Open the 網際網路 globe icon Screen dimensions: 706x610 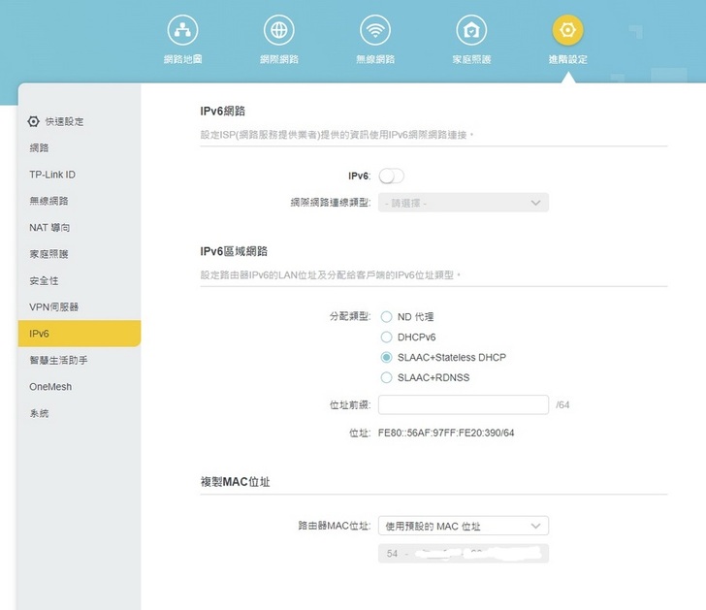click(278, 31)
